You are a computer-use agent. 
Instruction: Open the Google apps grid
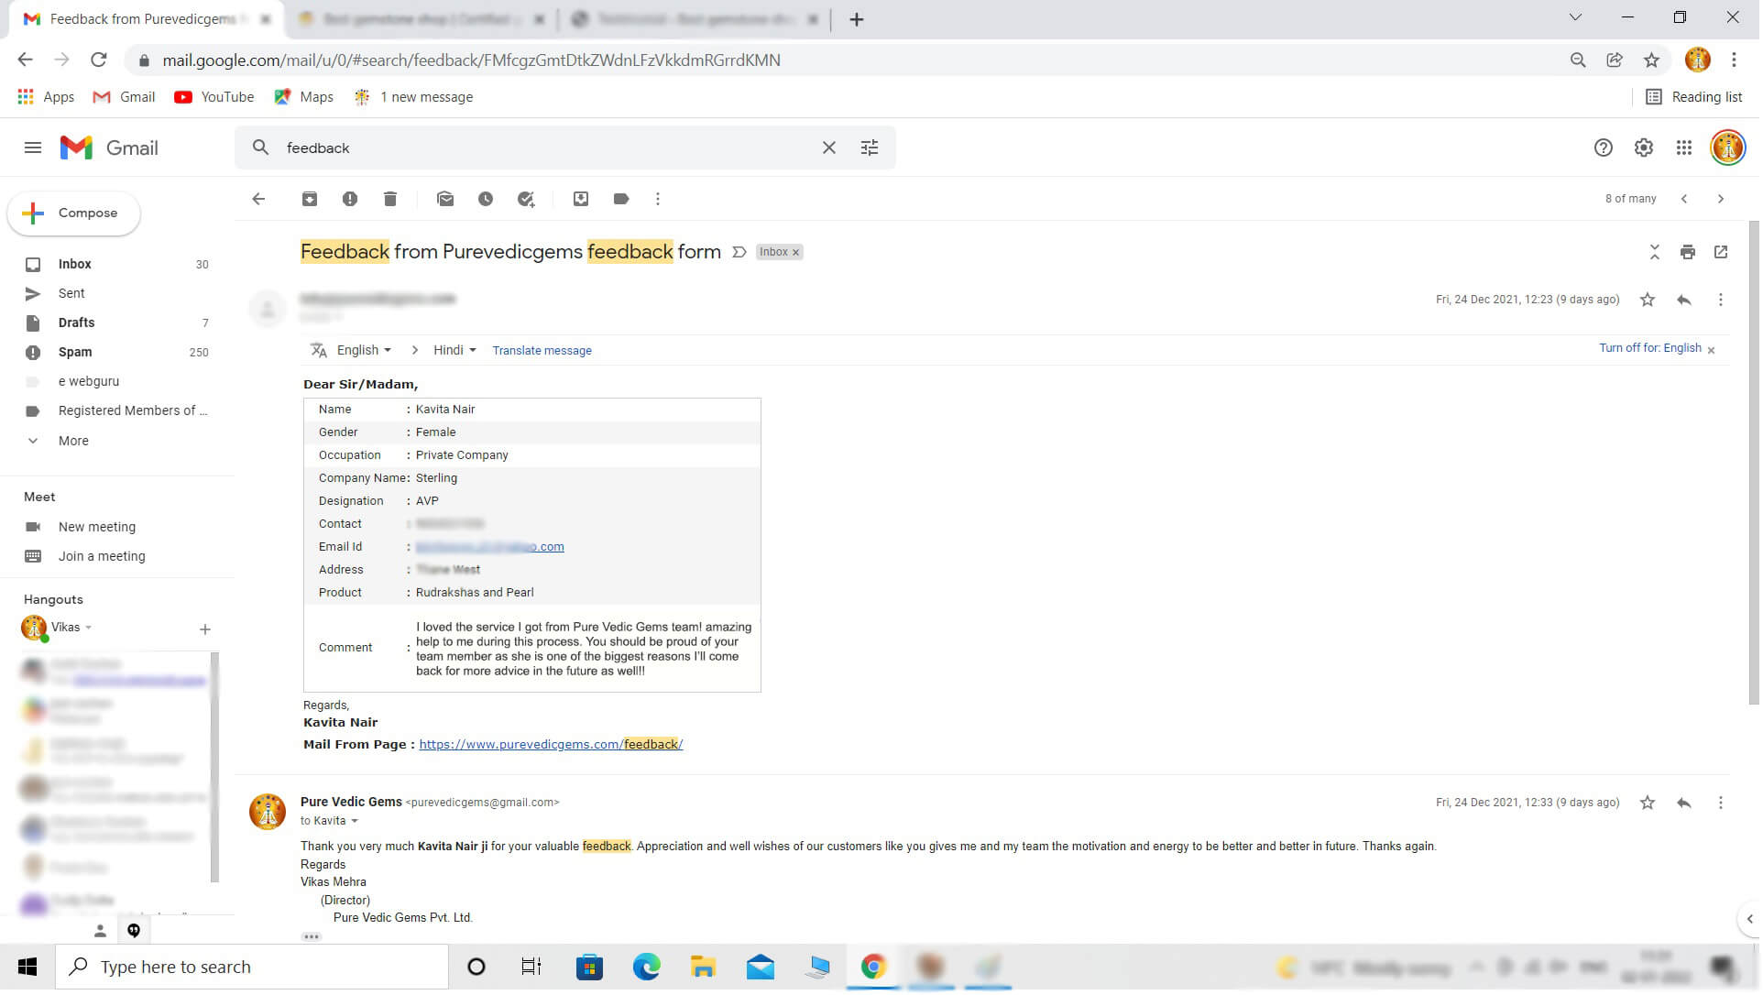click(x=1684, y=148)
